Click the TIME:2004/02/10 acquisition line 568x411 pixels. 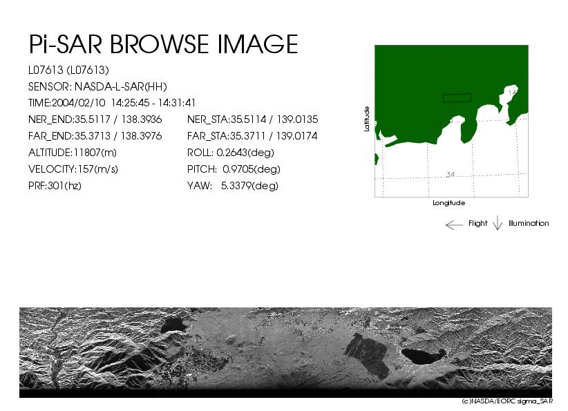[112, 103]
